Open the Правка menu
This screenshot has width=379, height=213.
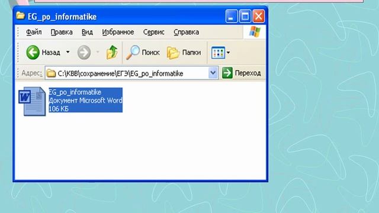point(62,32)
